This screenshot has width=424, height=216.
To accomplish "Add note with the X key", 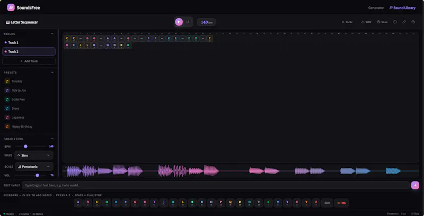I will pyautogui.click(x=297, y=203).
